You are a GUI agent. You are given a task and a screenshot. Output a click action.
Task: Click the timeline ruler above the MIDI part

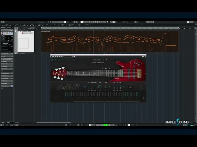110,28
